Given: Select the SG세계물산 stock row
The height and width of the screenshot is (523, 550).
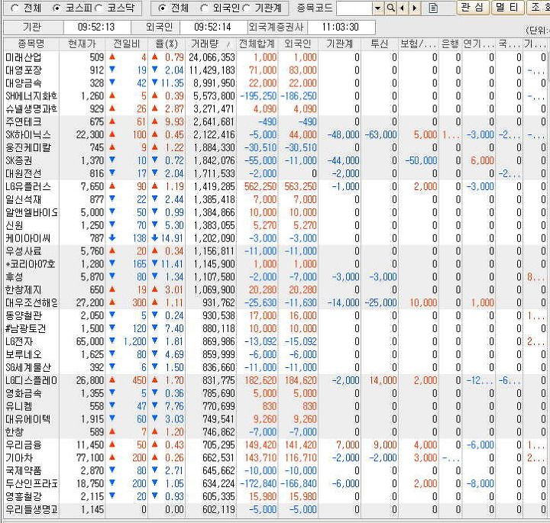Looking at the screenshot, I should tap(275, 367).
